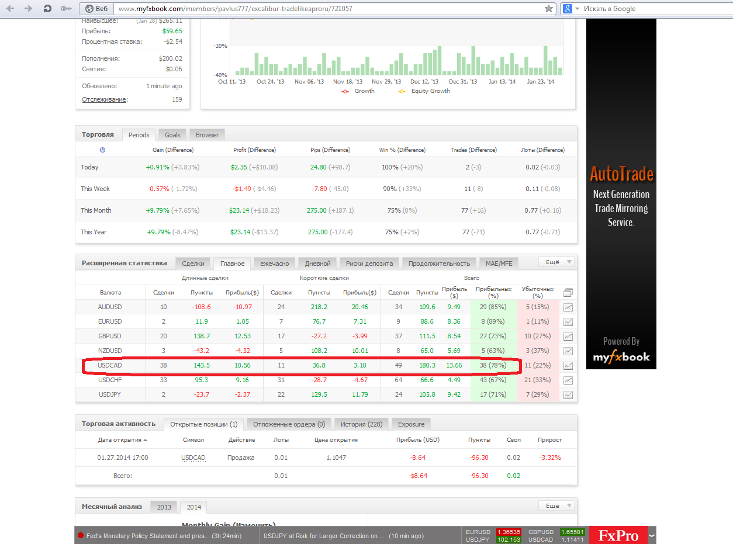Viewport: 733px width, 544px height.
Task: Click the USDJPY quote 102.153 in the ticker
Action: [508, 539]
